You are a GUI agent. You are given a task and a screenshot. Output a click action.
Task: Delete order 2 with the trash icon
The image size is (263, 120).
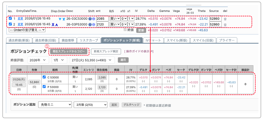tap(225, 25)
